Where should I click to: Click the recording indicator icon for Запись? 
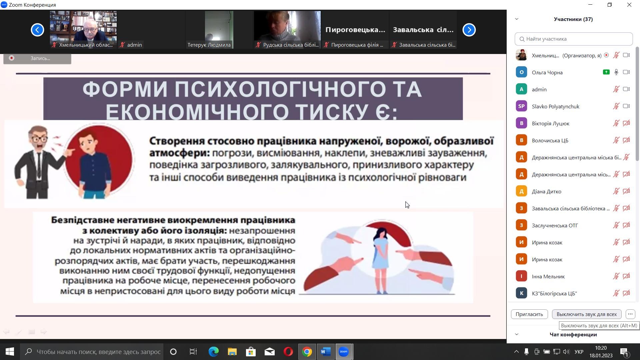pos(12,58)
